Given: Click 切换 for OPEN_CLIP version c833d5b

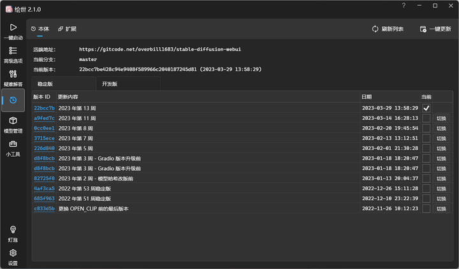Looking at the screenshot, I should point(441,208).
